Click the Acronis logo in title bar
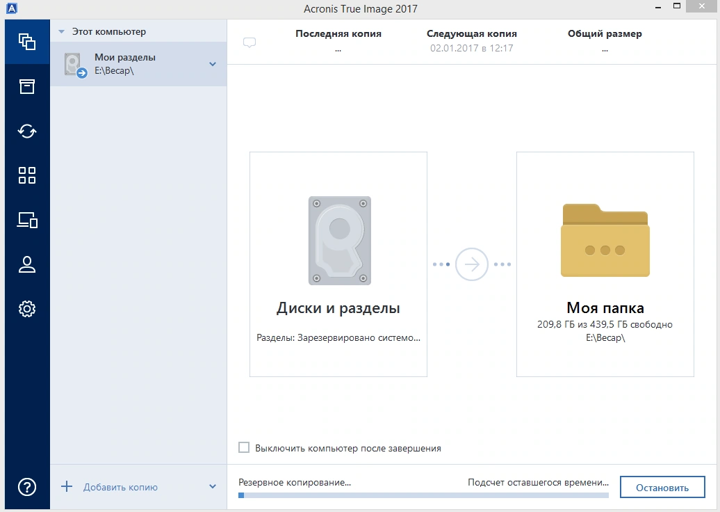 coord(12,8)
